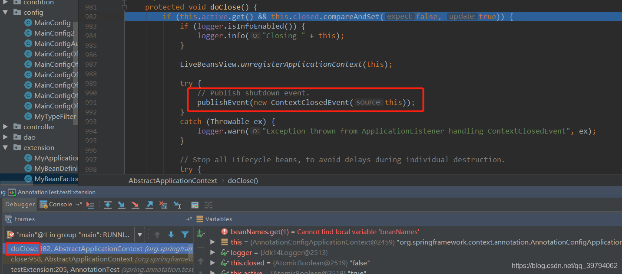The image size is (622, 274).
Task: Click the restore icon in Frames header
Action: pyautogui.click(x=189, y=219)
